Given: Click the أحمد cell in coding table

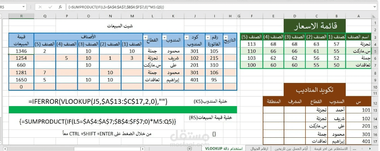Looking at the screenshot, I should [336, 110].
